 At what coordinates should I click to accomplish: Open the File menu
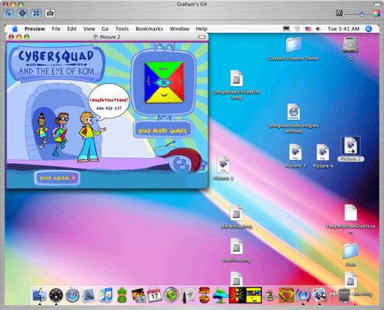coord(56,29)
